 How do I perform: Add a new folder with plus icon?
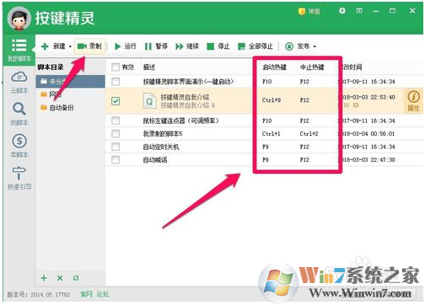(44, 278)
